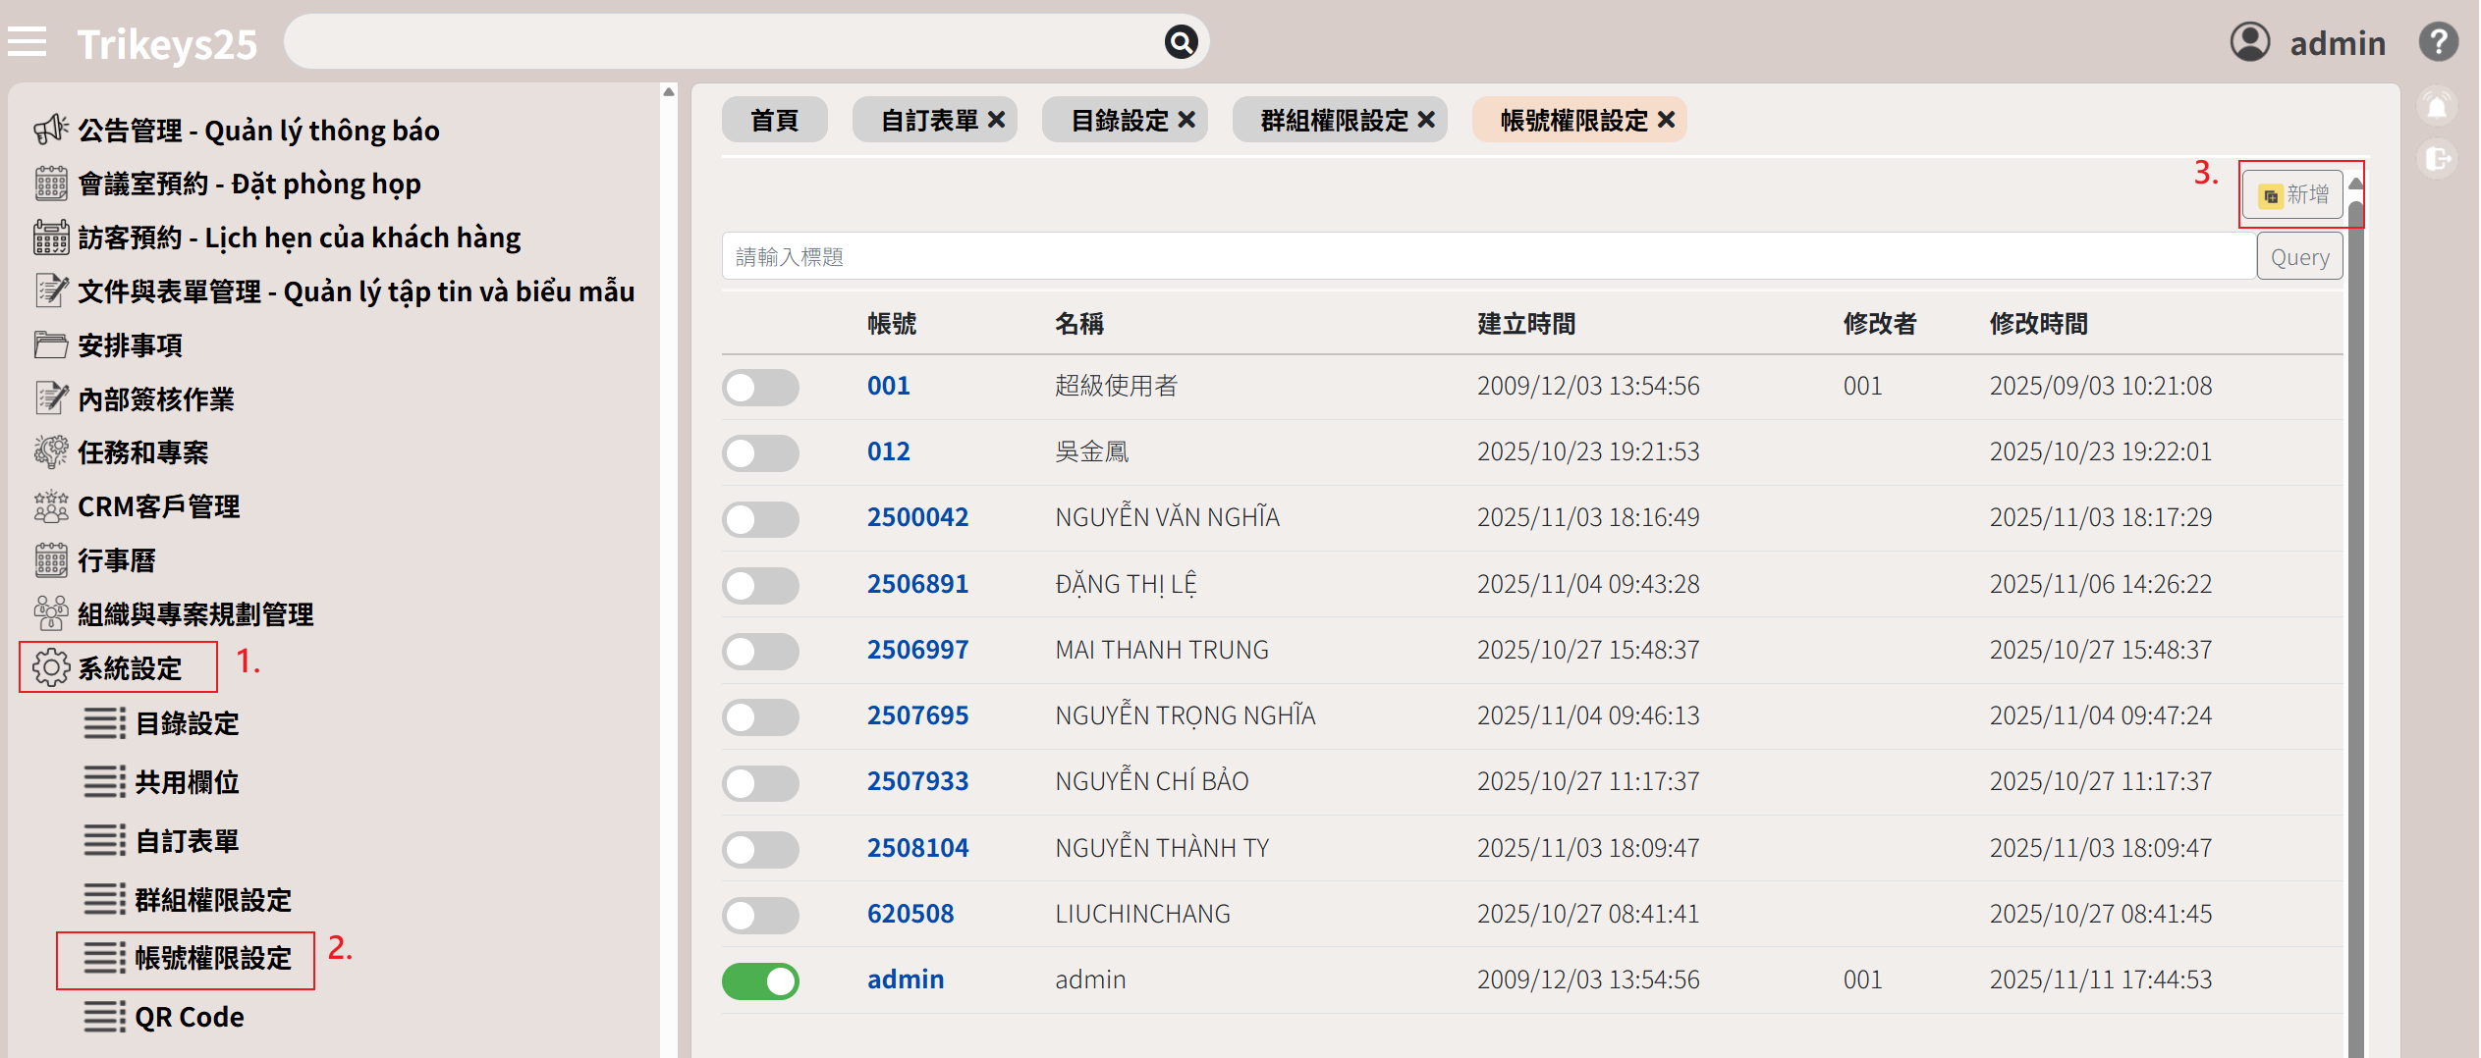Switch to the 首頁 tab
2481x1058 pixels.
coord(774,120)
